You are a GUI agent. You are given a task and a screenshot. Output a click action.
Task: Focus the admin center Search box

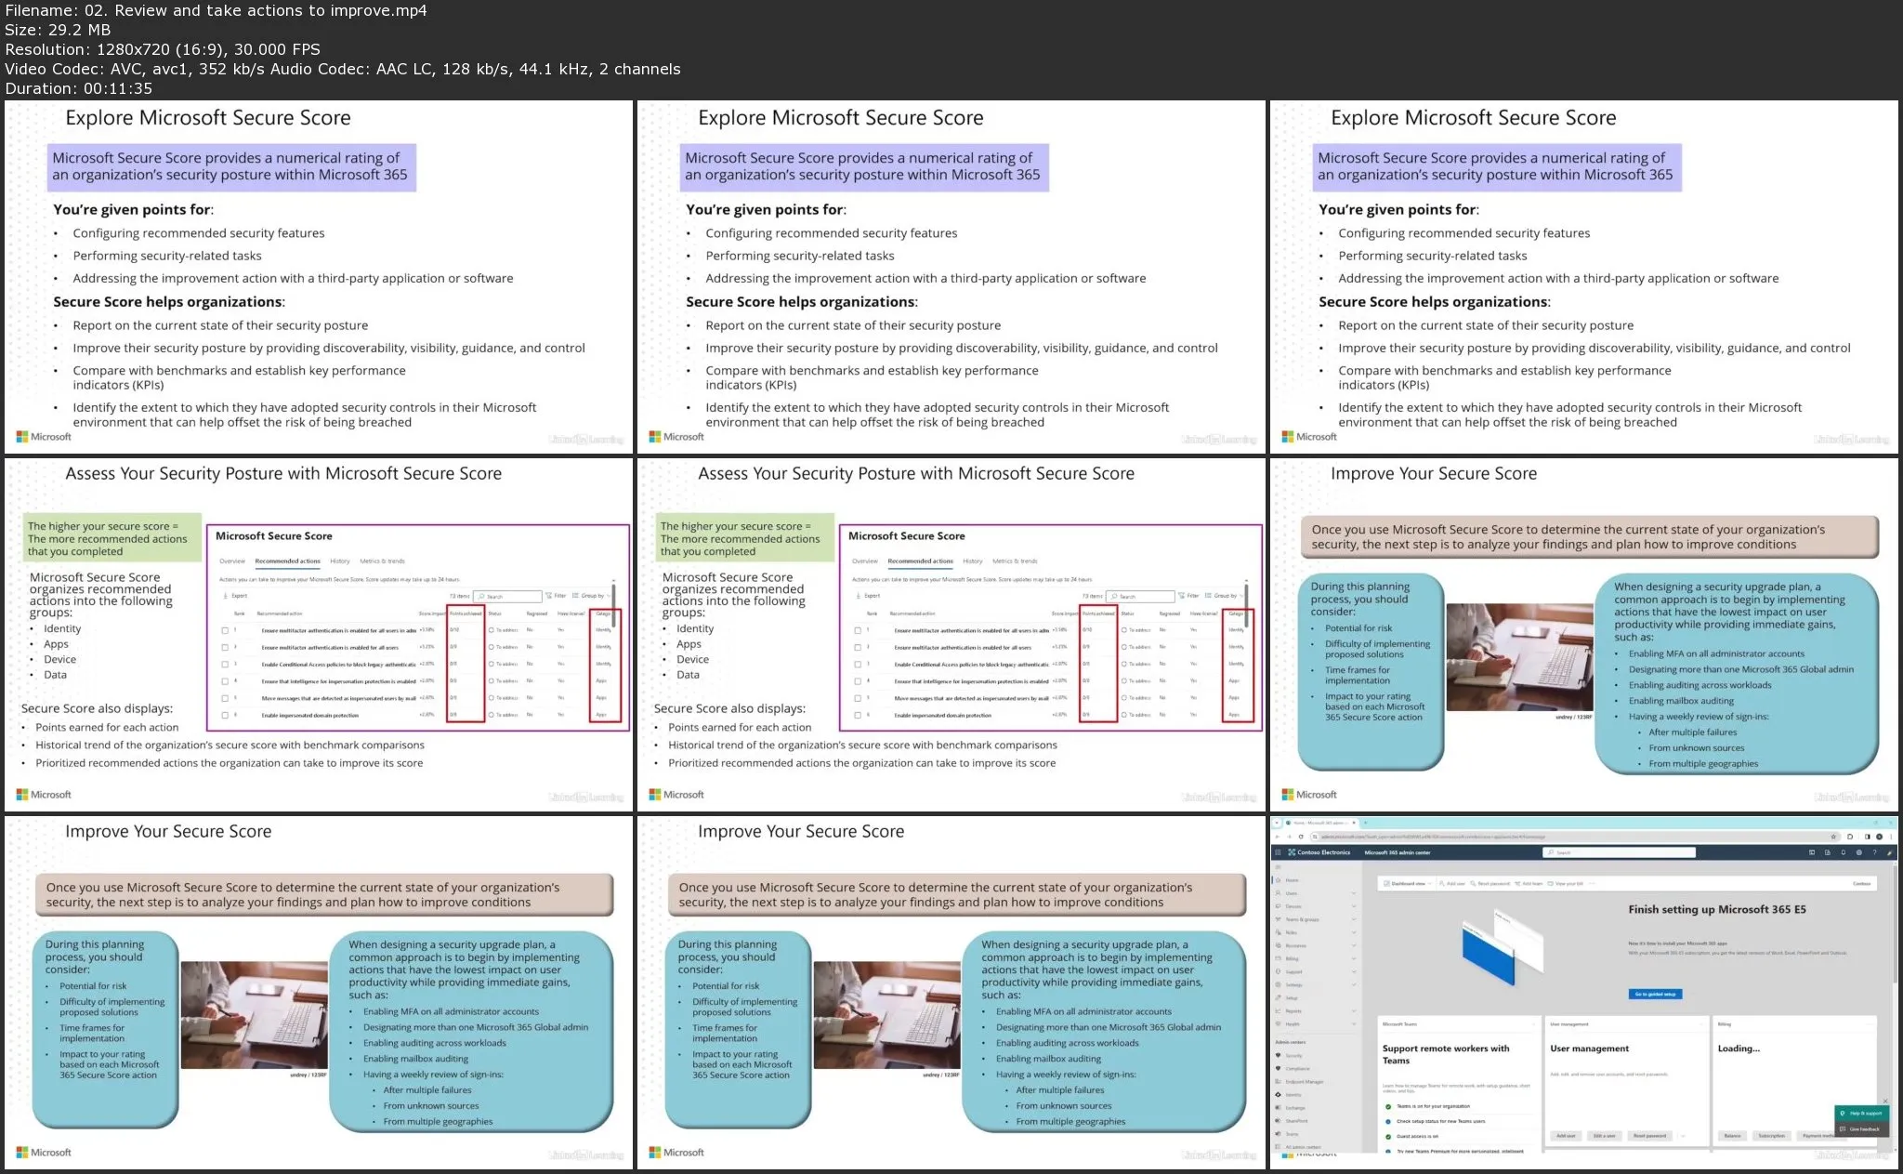1620,852
